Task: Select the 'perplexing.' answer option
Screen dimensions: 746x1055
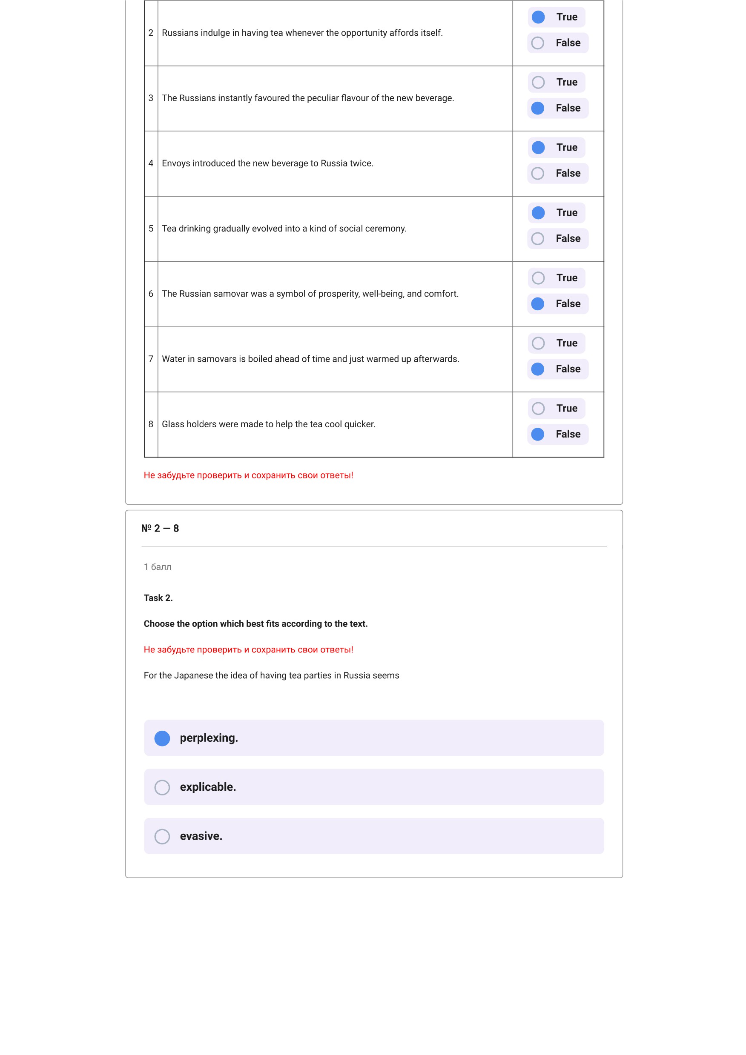Action: (x=374, y=738)
